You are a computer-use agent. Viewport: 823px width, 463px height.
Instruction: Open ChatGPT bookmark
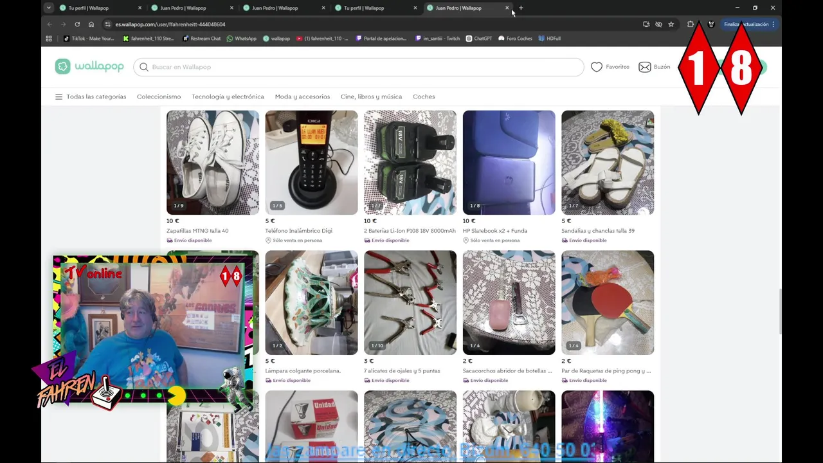479,39
